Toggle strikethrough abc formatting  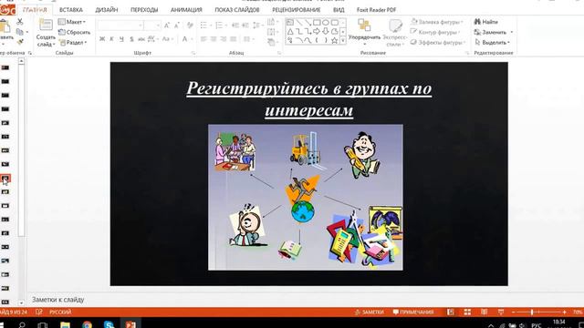[141, 39]
